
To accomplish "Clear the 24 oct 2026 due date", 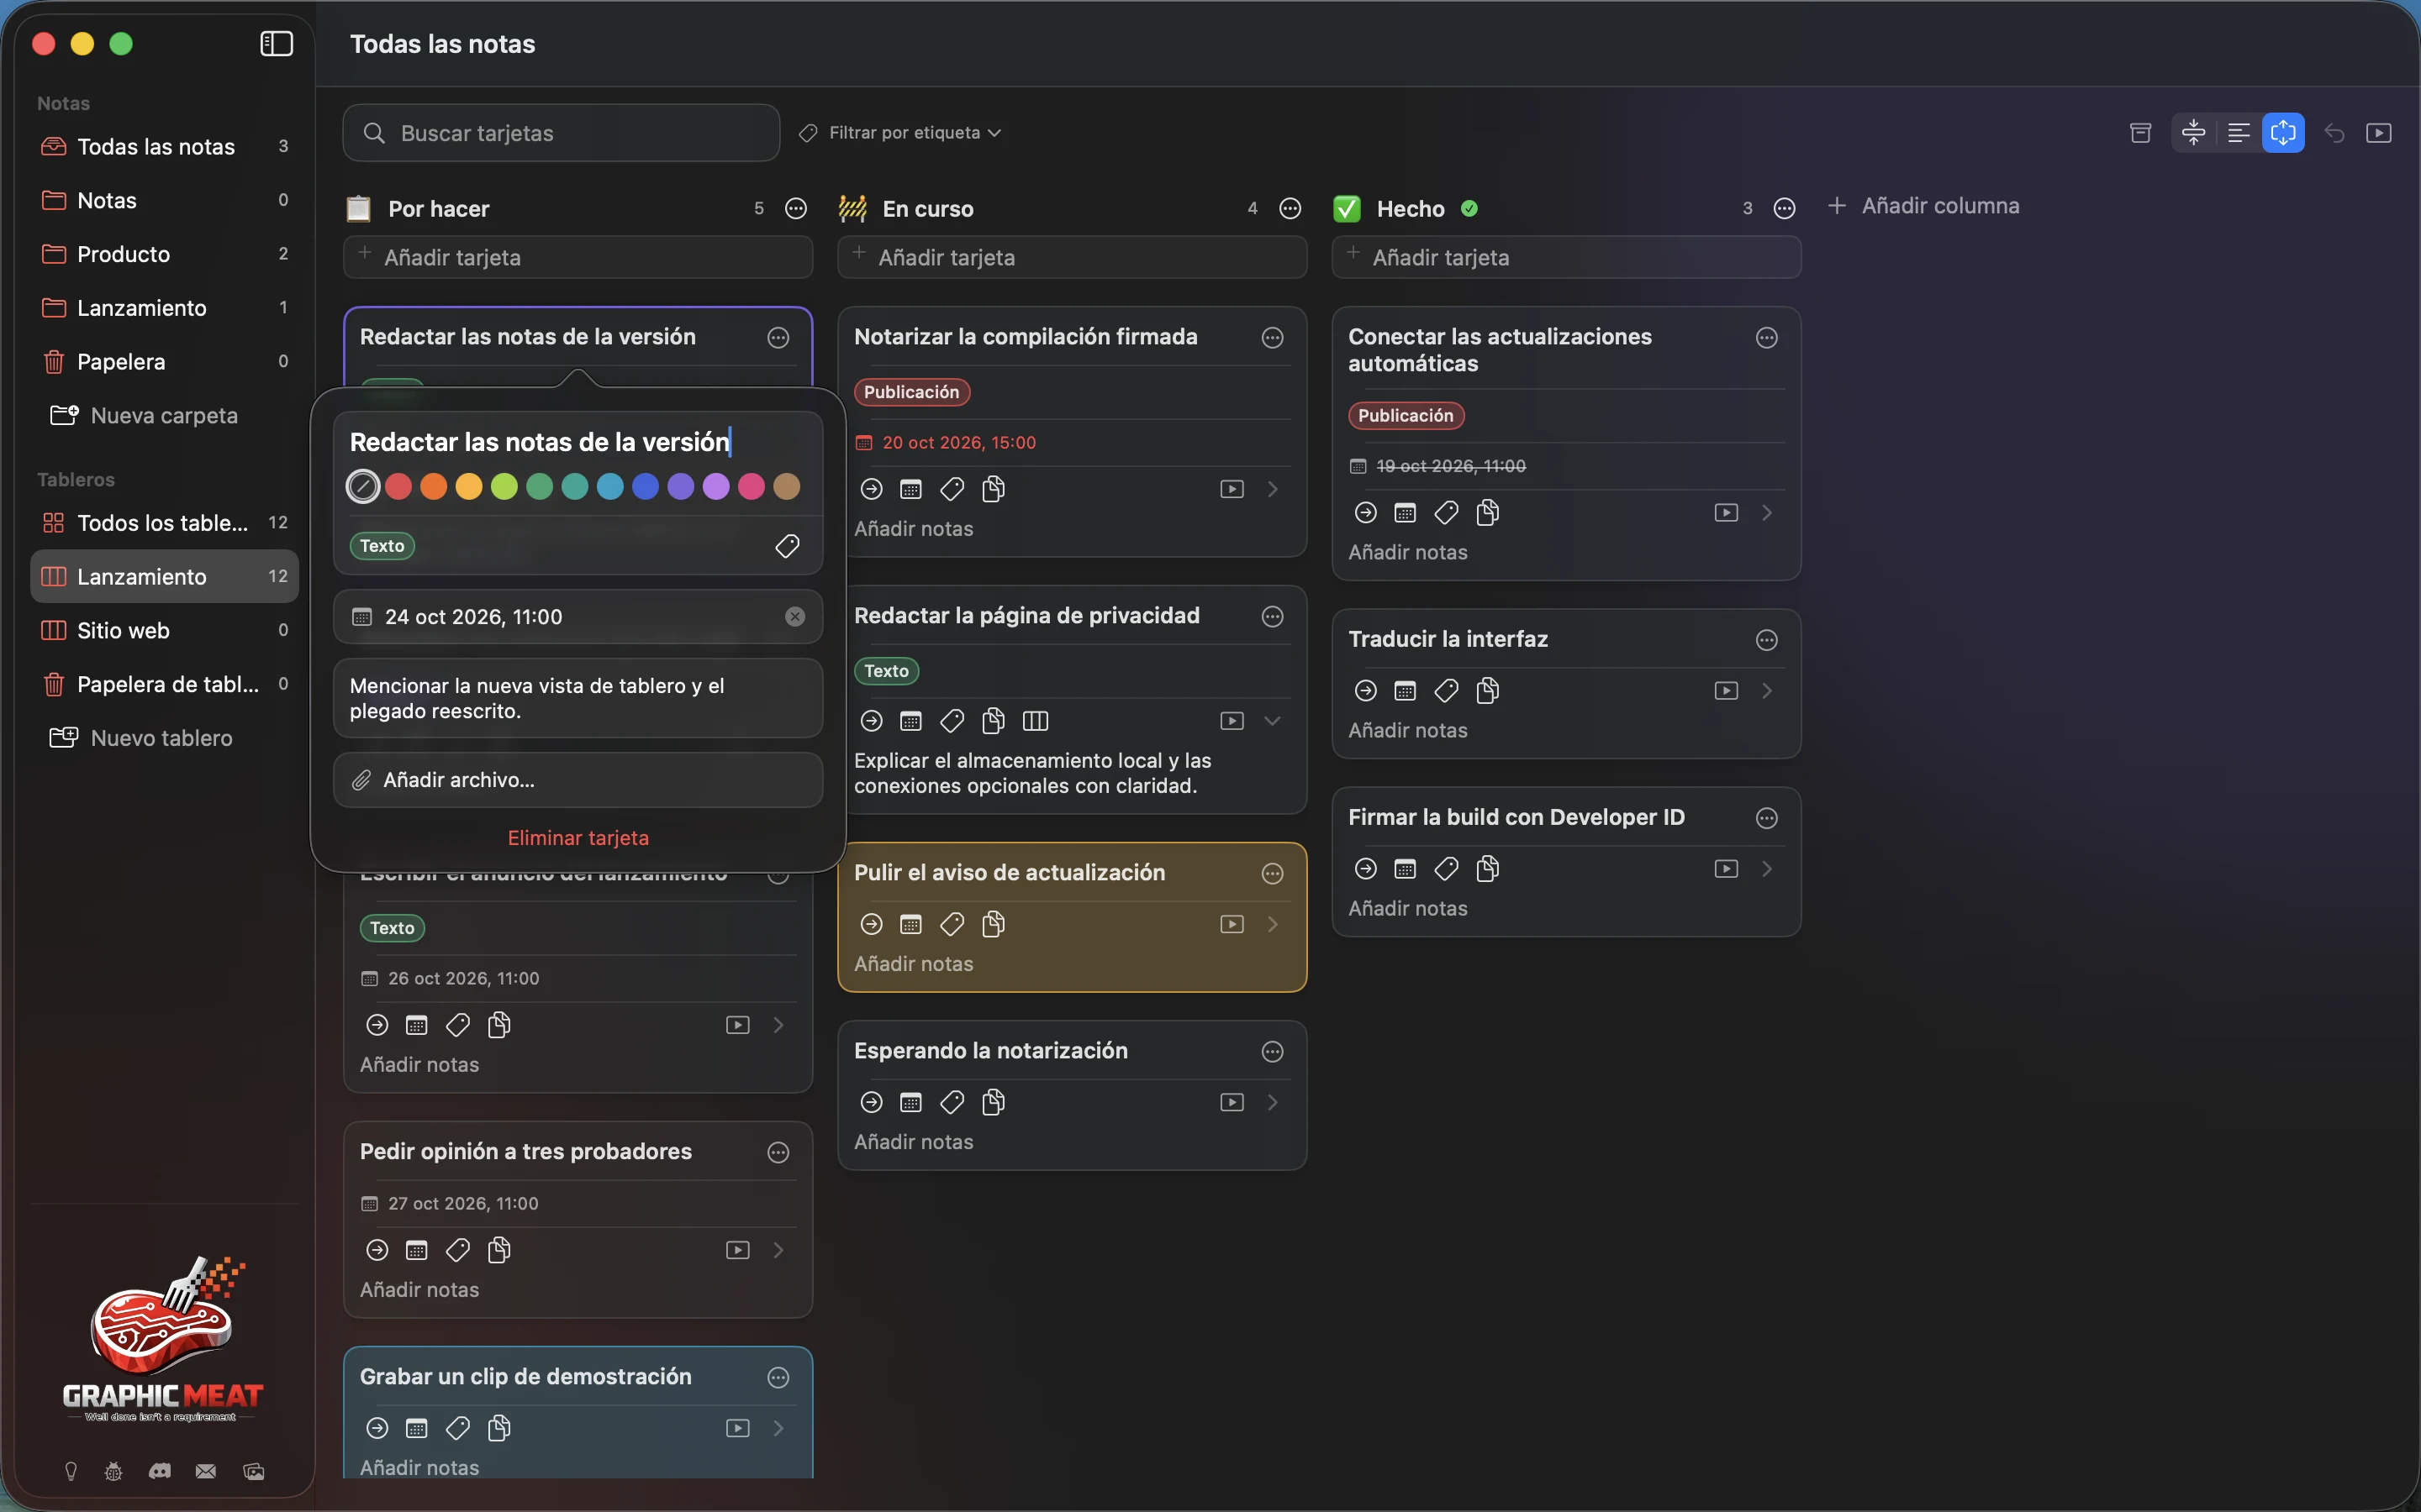I will [x=795, y=617].
